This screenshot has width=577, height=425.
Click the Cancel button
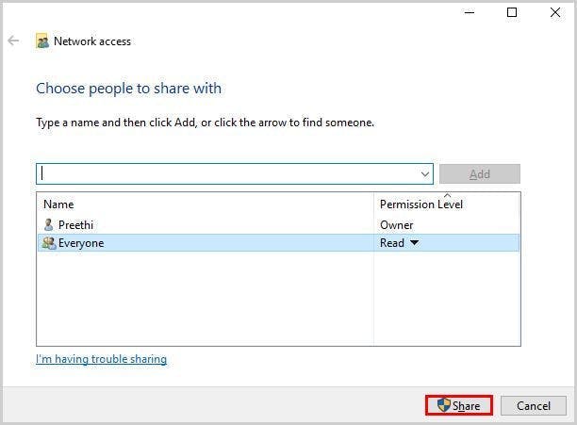(x=534, y=405)
